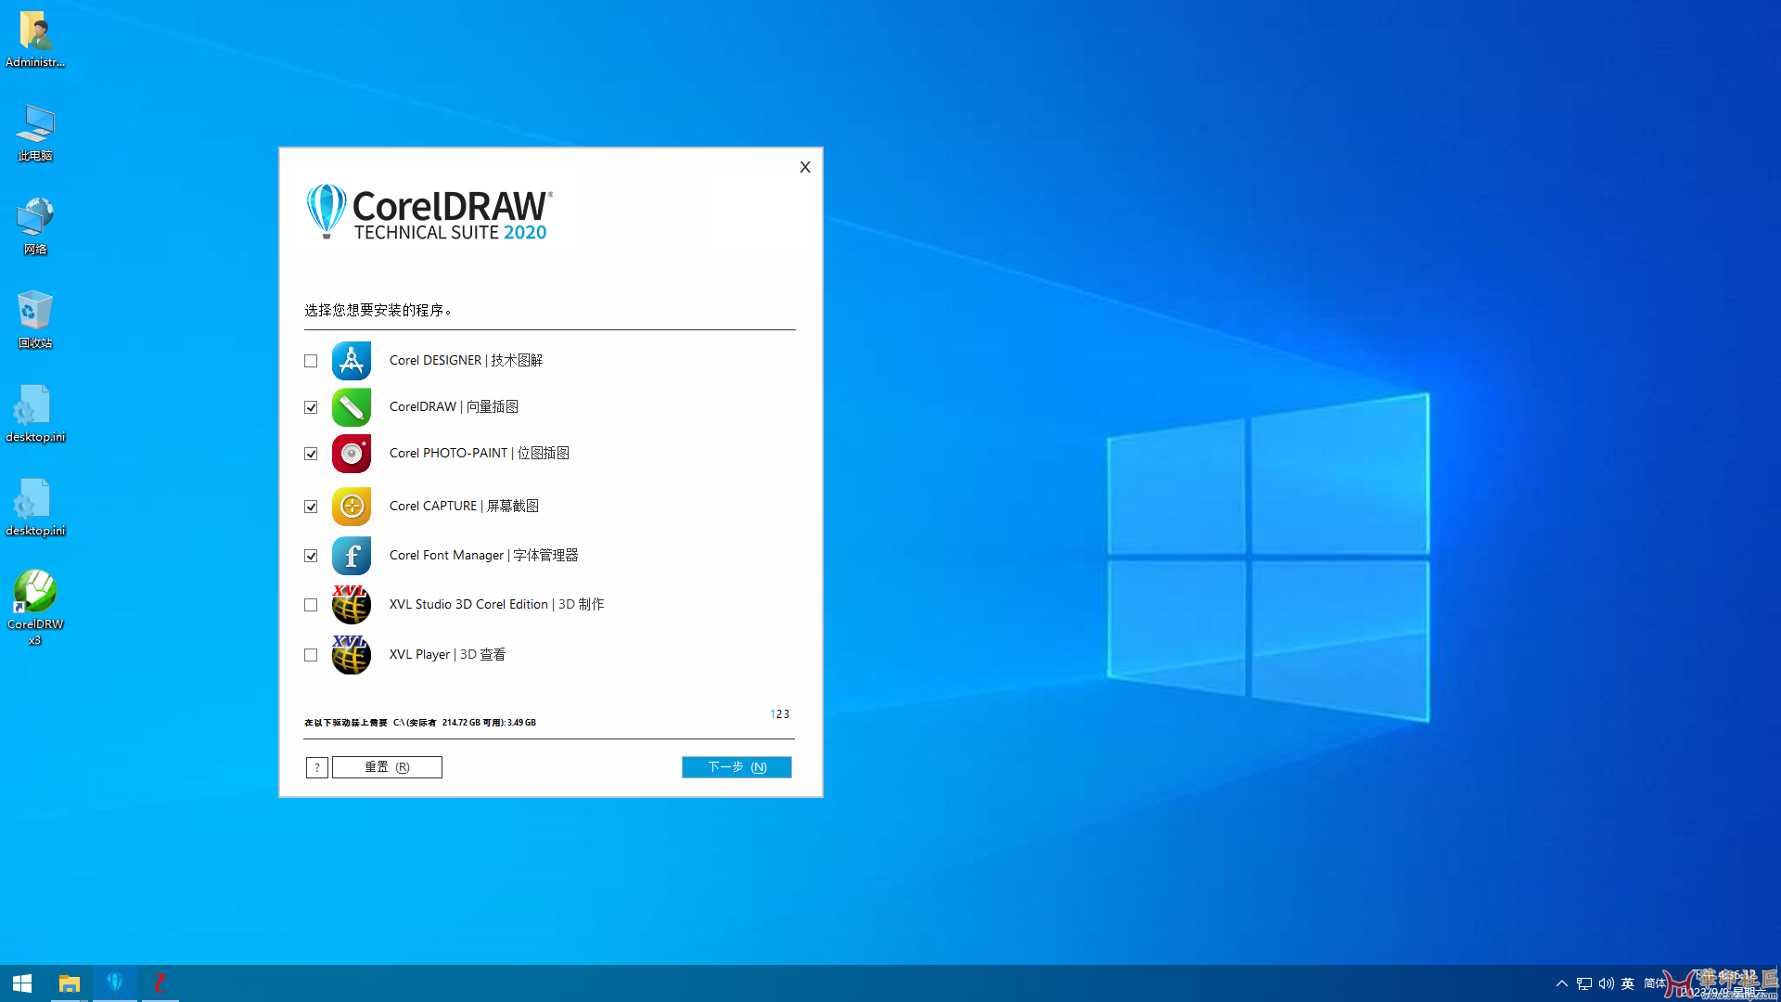Close the installer dialog with X
This screenshot has width=1781, height=1002.
(x=805, y=167)
